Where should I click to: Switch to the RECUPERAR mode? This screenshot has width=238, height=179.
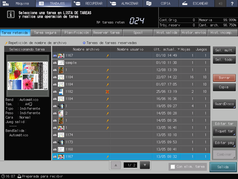tap(89, 3)
